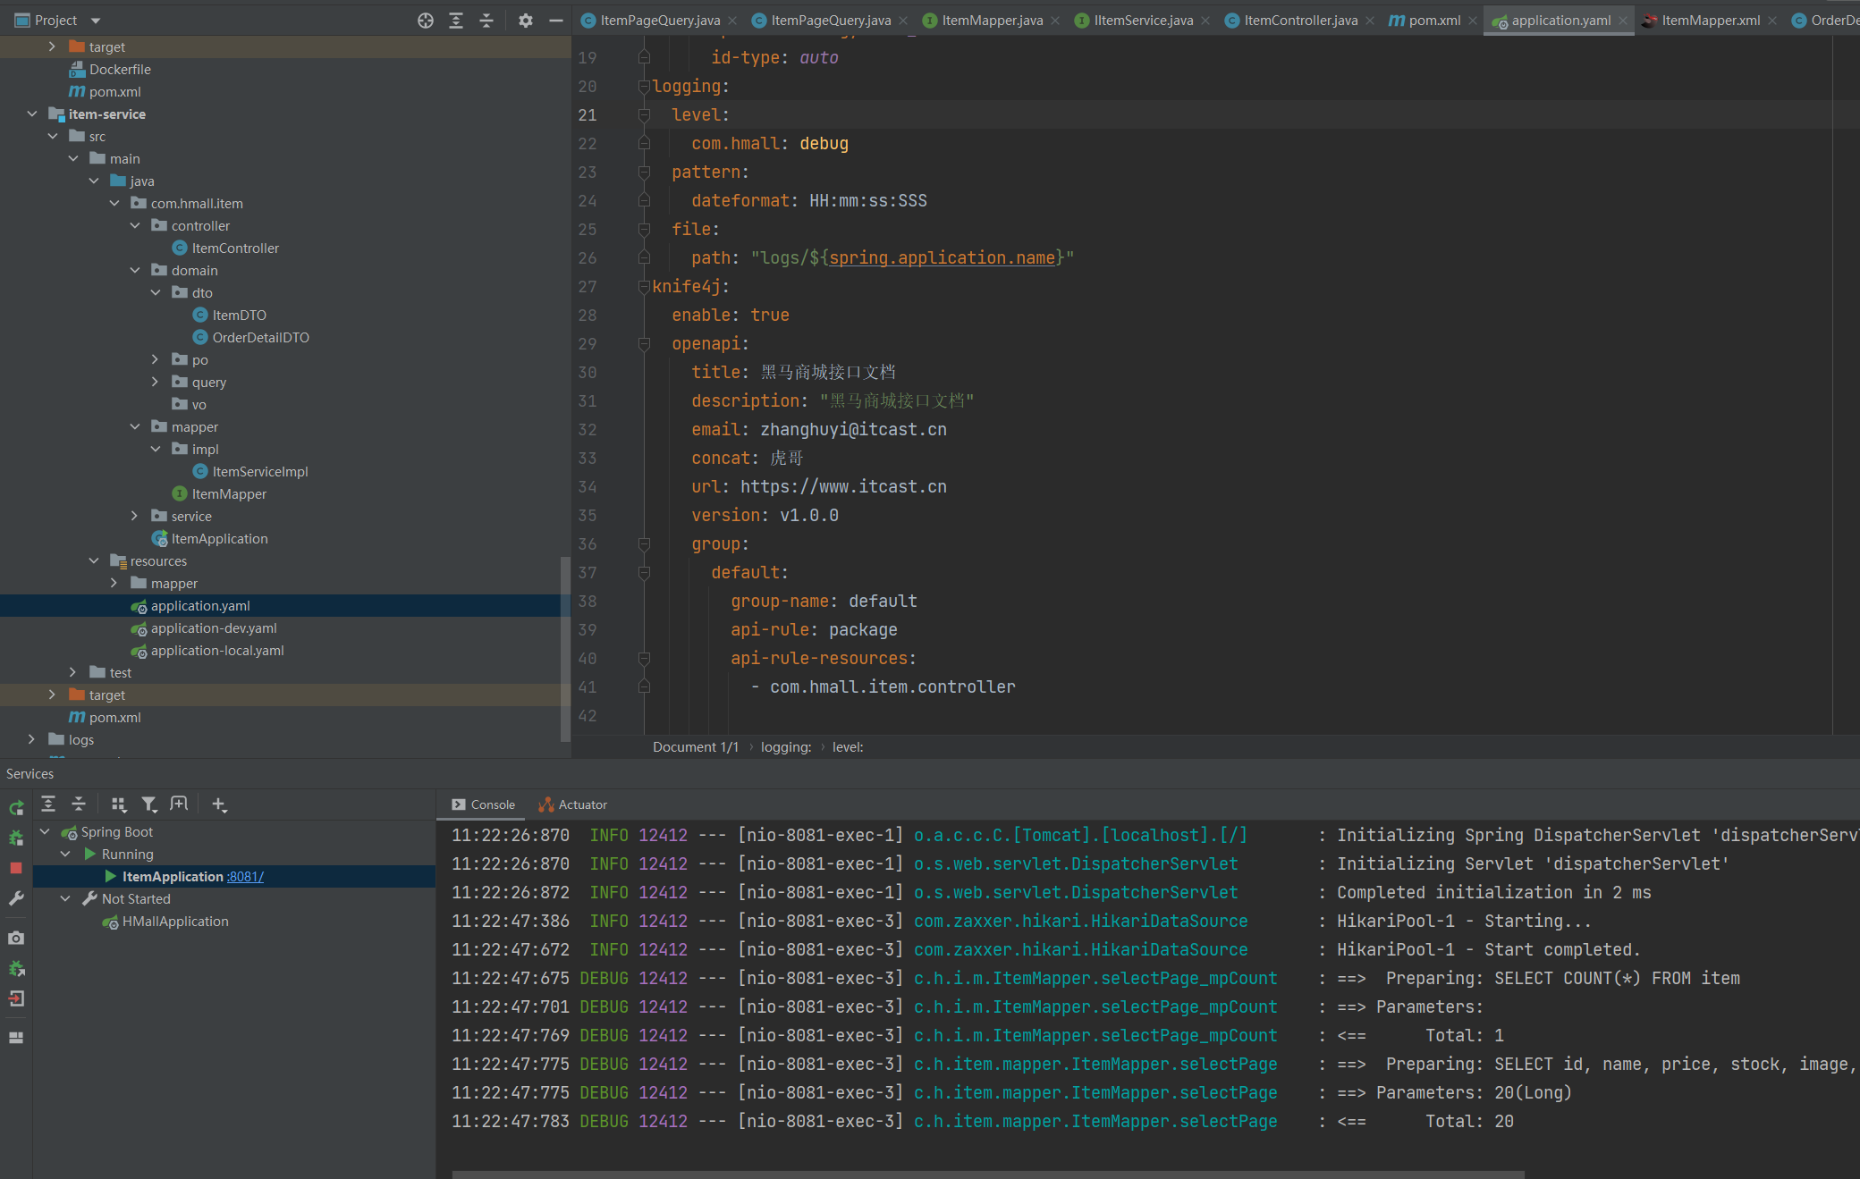Expand all services in Services toolbar
Viewport: 1860px width, 1179px height.
tap(48, 804)
